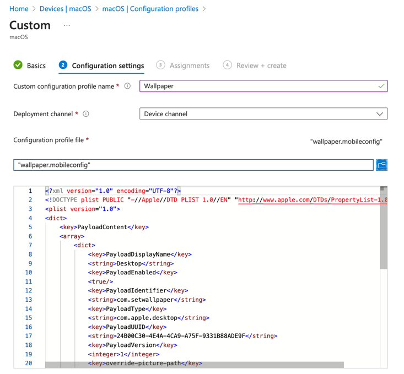Select the PayloadDisplayName key line

coord(140,254)
